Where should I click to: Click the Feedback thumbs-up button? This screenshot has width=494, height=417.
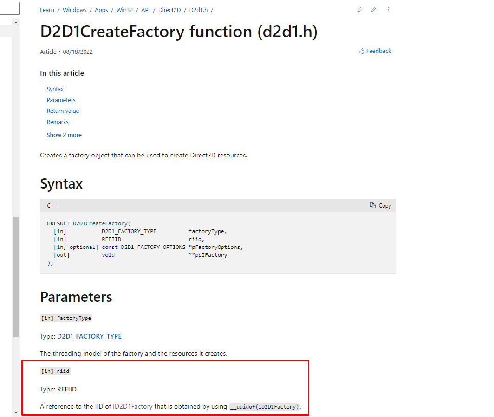pyautogui.click(x=375, y=51)
